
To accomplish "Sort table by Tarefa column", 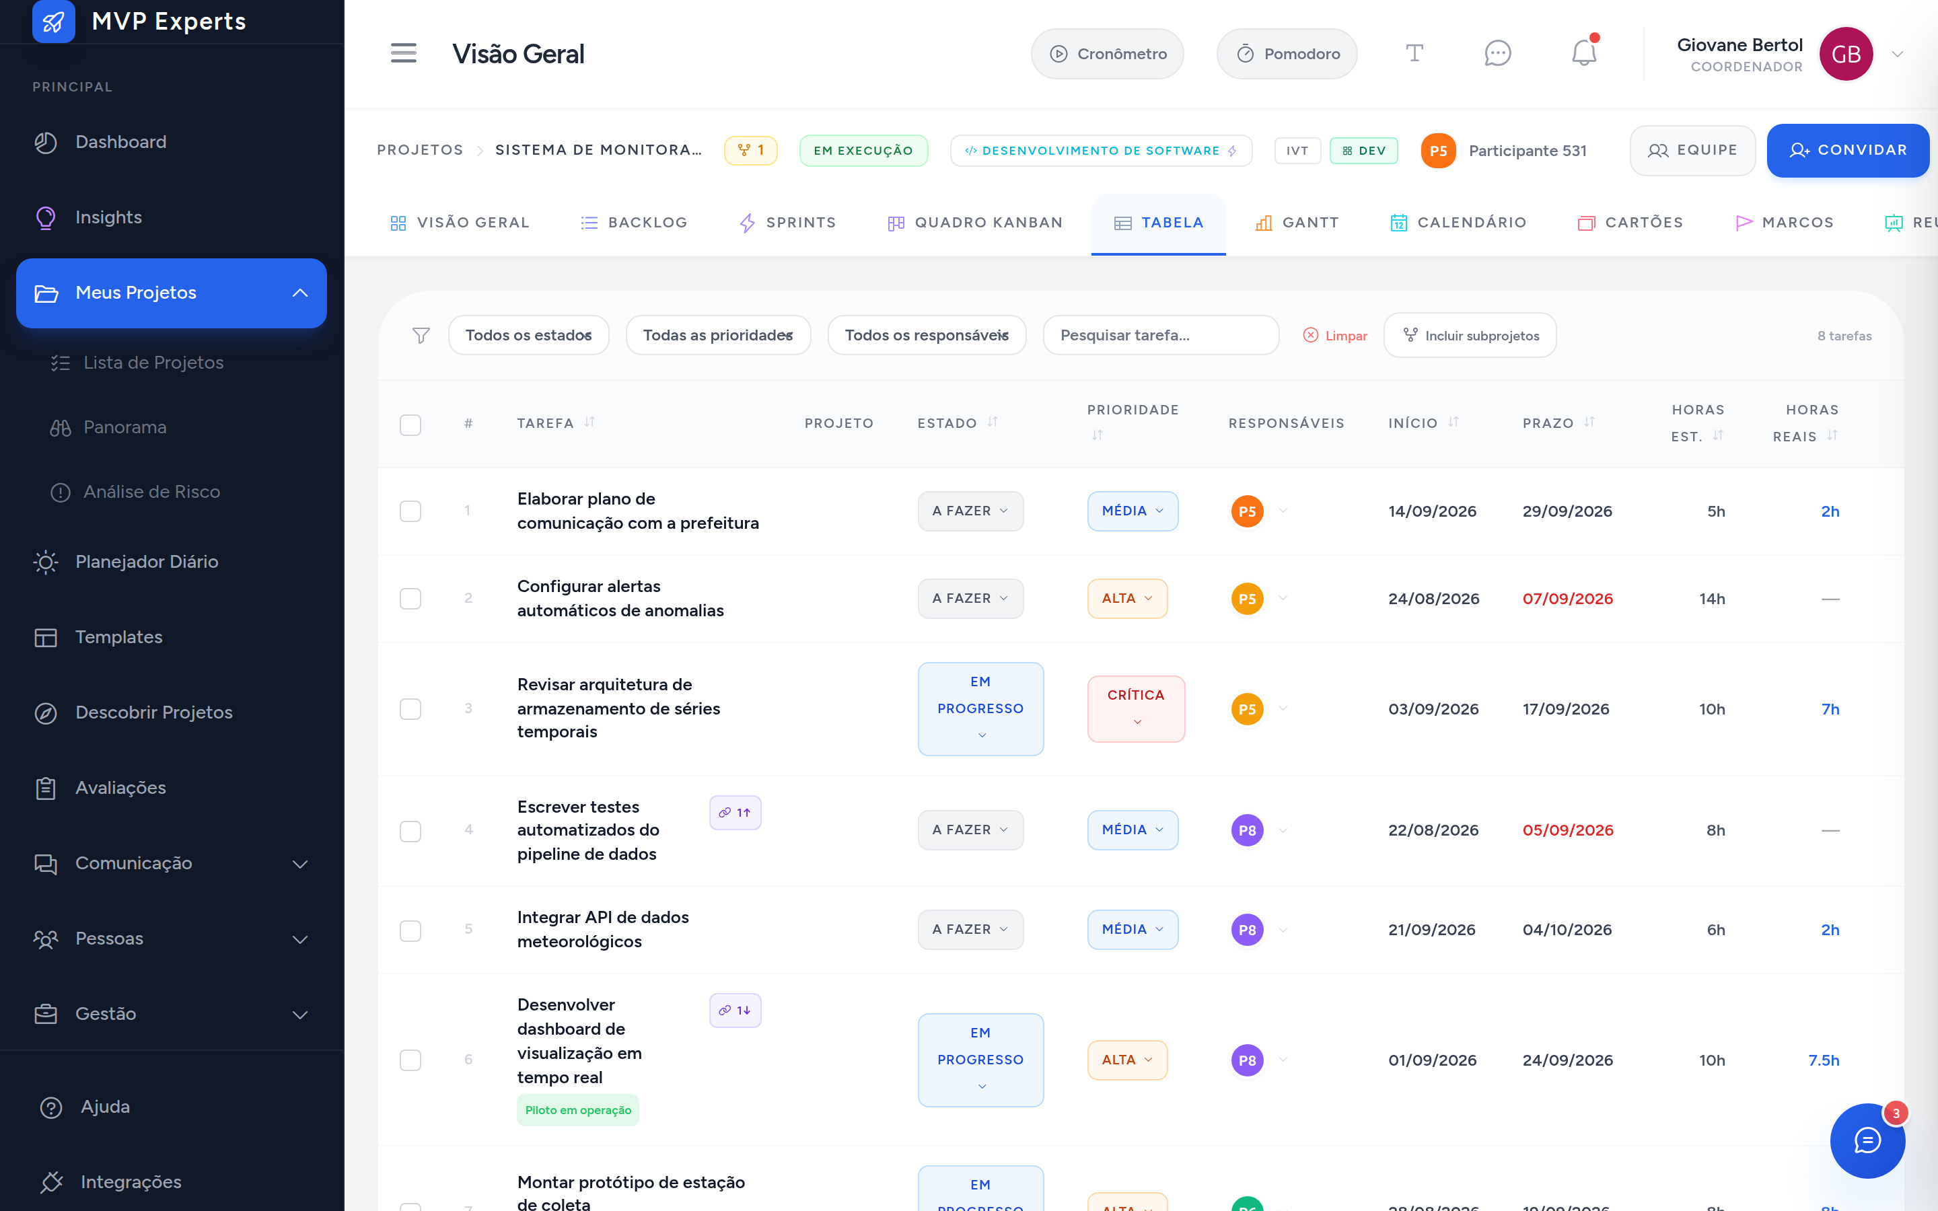I will click(590, 422).
